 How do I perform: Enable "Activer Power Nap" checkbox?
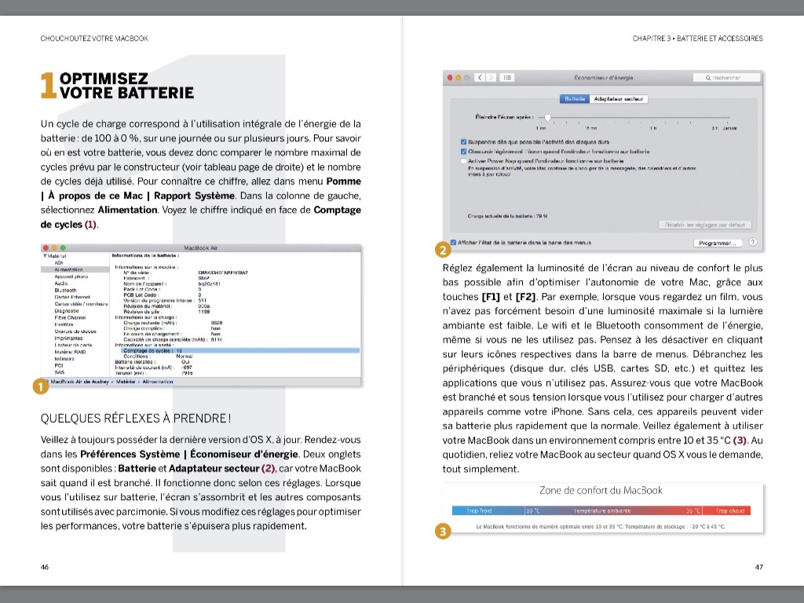[x=463, y=160]
